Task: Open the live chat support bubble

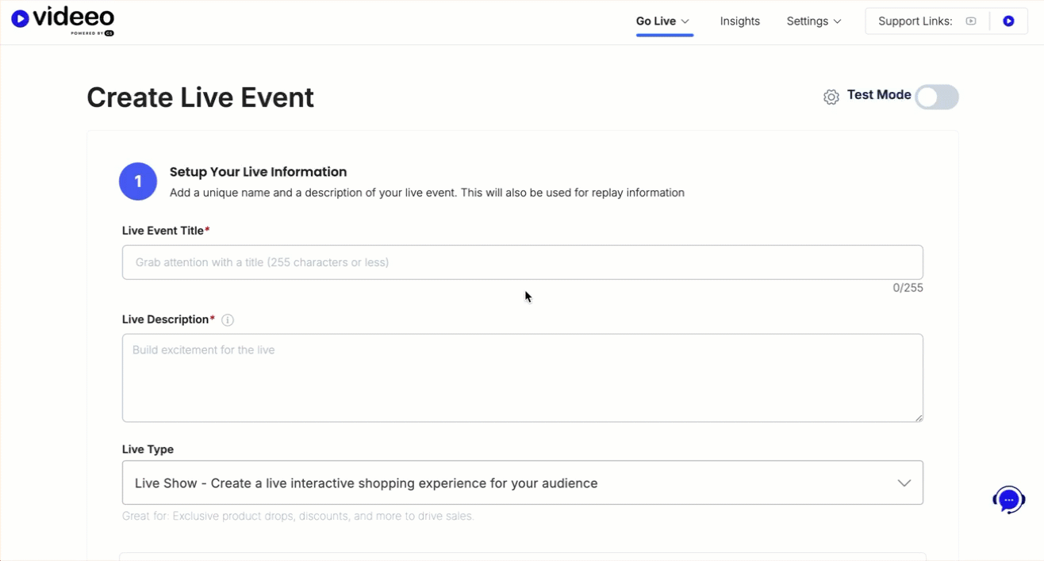Action: point(1008,500)
